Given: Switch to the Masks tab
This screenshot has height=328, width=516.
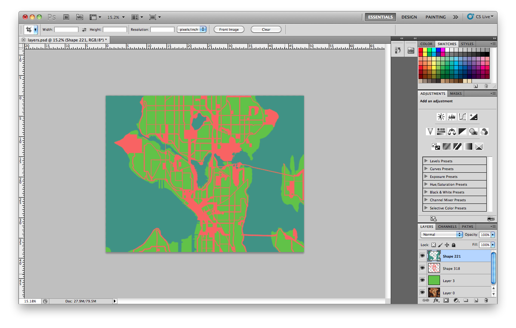Looking at the screenshot, I should click(456, 93).
